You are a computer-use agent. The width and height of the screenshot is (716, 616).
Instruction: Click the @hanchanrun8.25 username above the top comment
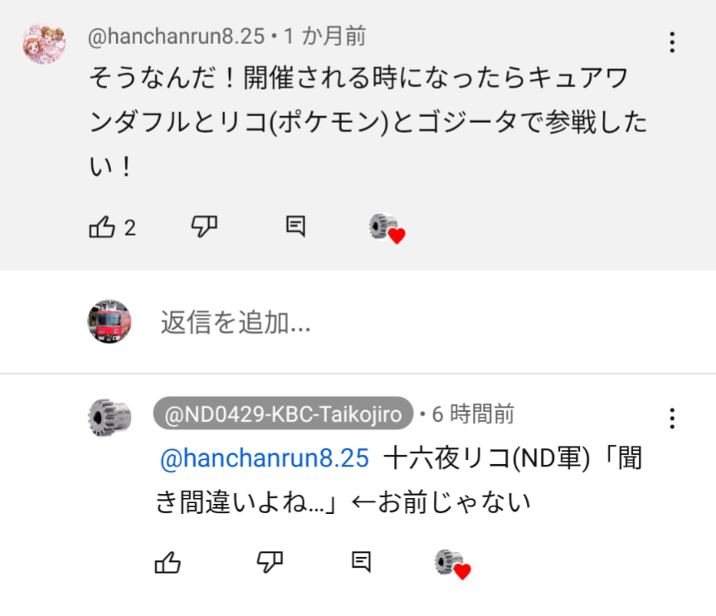click(x=176, y=37)
